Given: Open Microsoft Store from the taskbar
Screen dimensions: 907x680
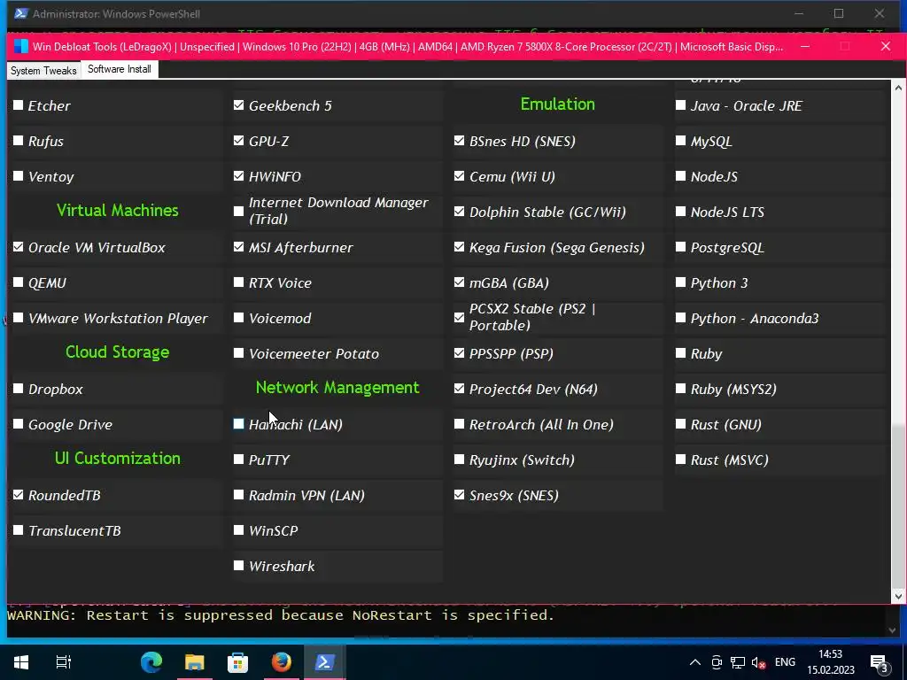Looking at the screenshot, I should (x=237, y=662).
